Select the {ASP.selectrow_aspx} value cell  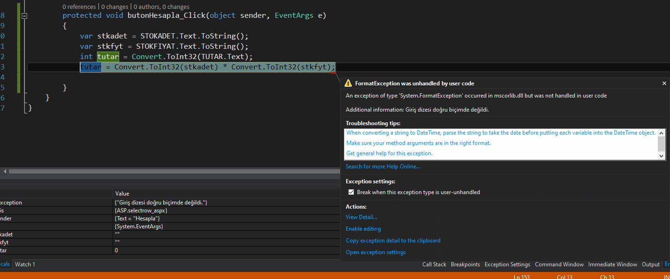click(226, 211)
